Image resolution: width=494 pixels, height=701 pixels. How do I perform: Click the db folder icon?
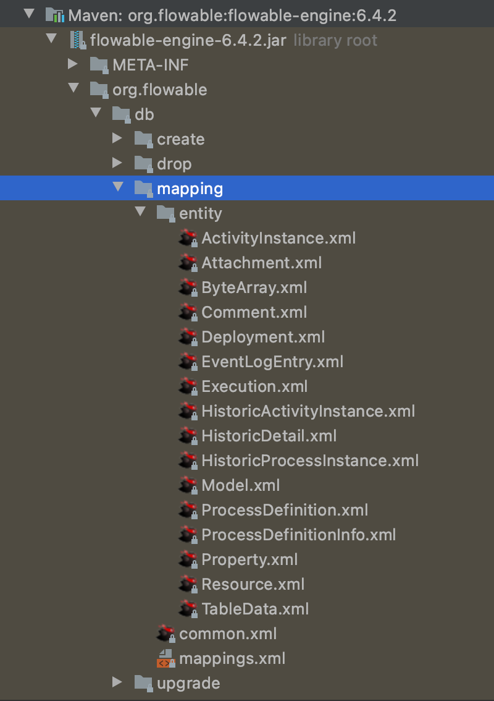click(122, 114)
